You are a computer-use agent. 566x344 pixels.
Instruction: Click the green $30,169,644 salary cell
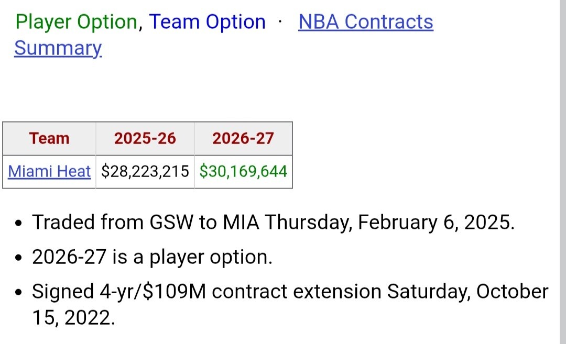tap(243, 171)
